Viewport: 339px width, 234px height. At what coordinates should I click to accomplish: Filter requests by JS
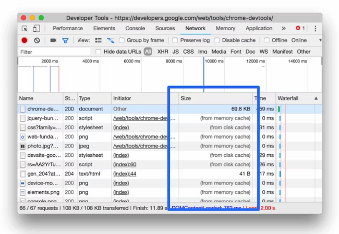(x=176, y=52)
